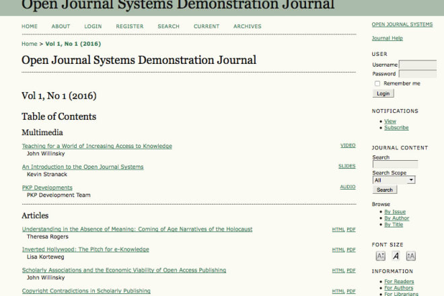Open PDF for Copyright Contradictions article
This screenshot has width=444, height=296.
click(351, 291)
